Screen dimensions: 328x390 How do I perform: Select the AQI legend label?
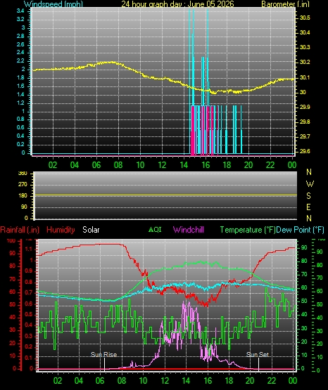pyautogui.click(x=155, y=230)
